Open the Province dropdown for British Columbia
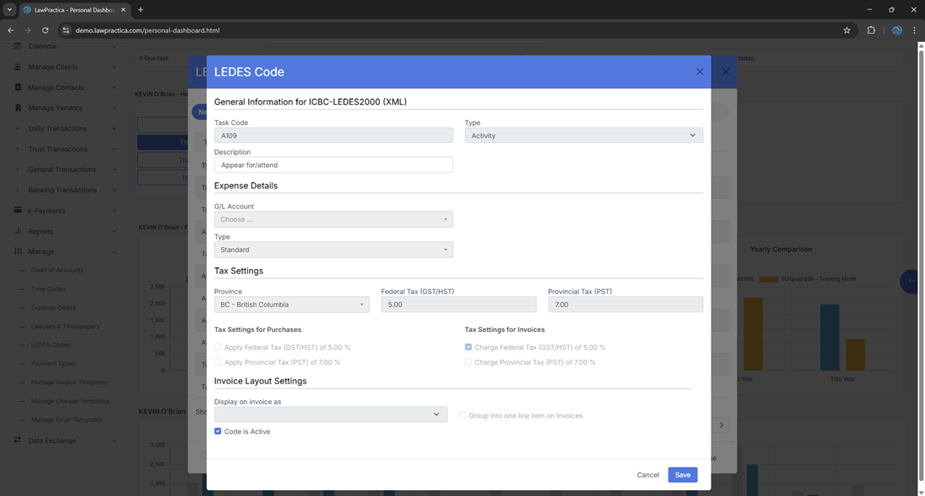Screen dimensions: 925x496 tap(291, 304)
